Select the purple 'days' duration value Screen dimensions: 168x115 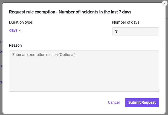coord(13,30)
